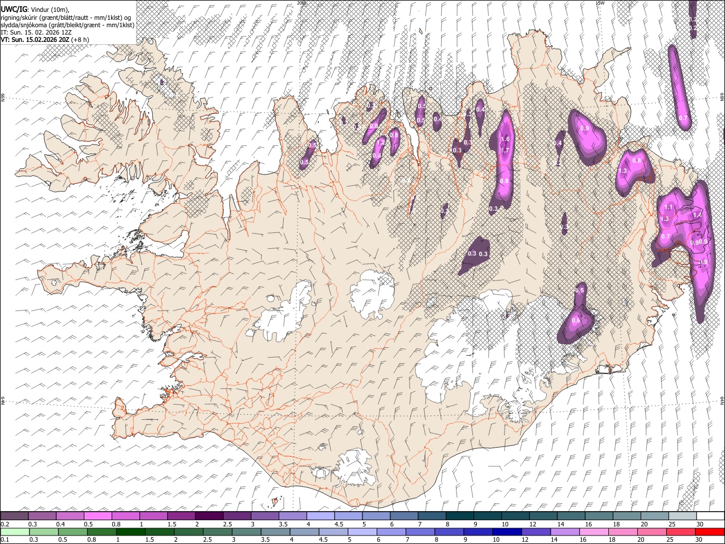Viewport: 725px width, 544px height.
Task: Click the bottom legend row label '0.1'
Action: click(4, 540)
